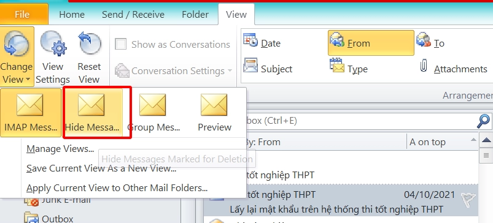The width and height of the screenshot is (493, 223).
Task: Choose Hide Messages Marked for Deletion view
Action: coord(93,113)
